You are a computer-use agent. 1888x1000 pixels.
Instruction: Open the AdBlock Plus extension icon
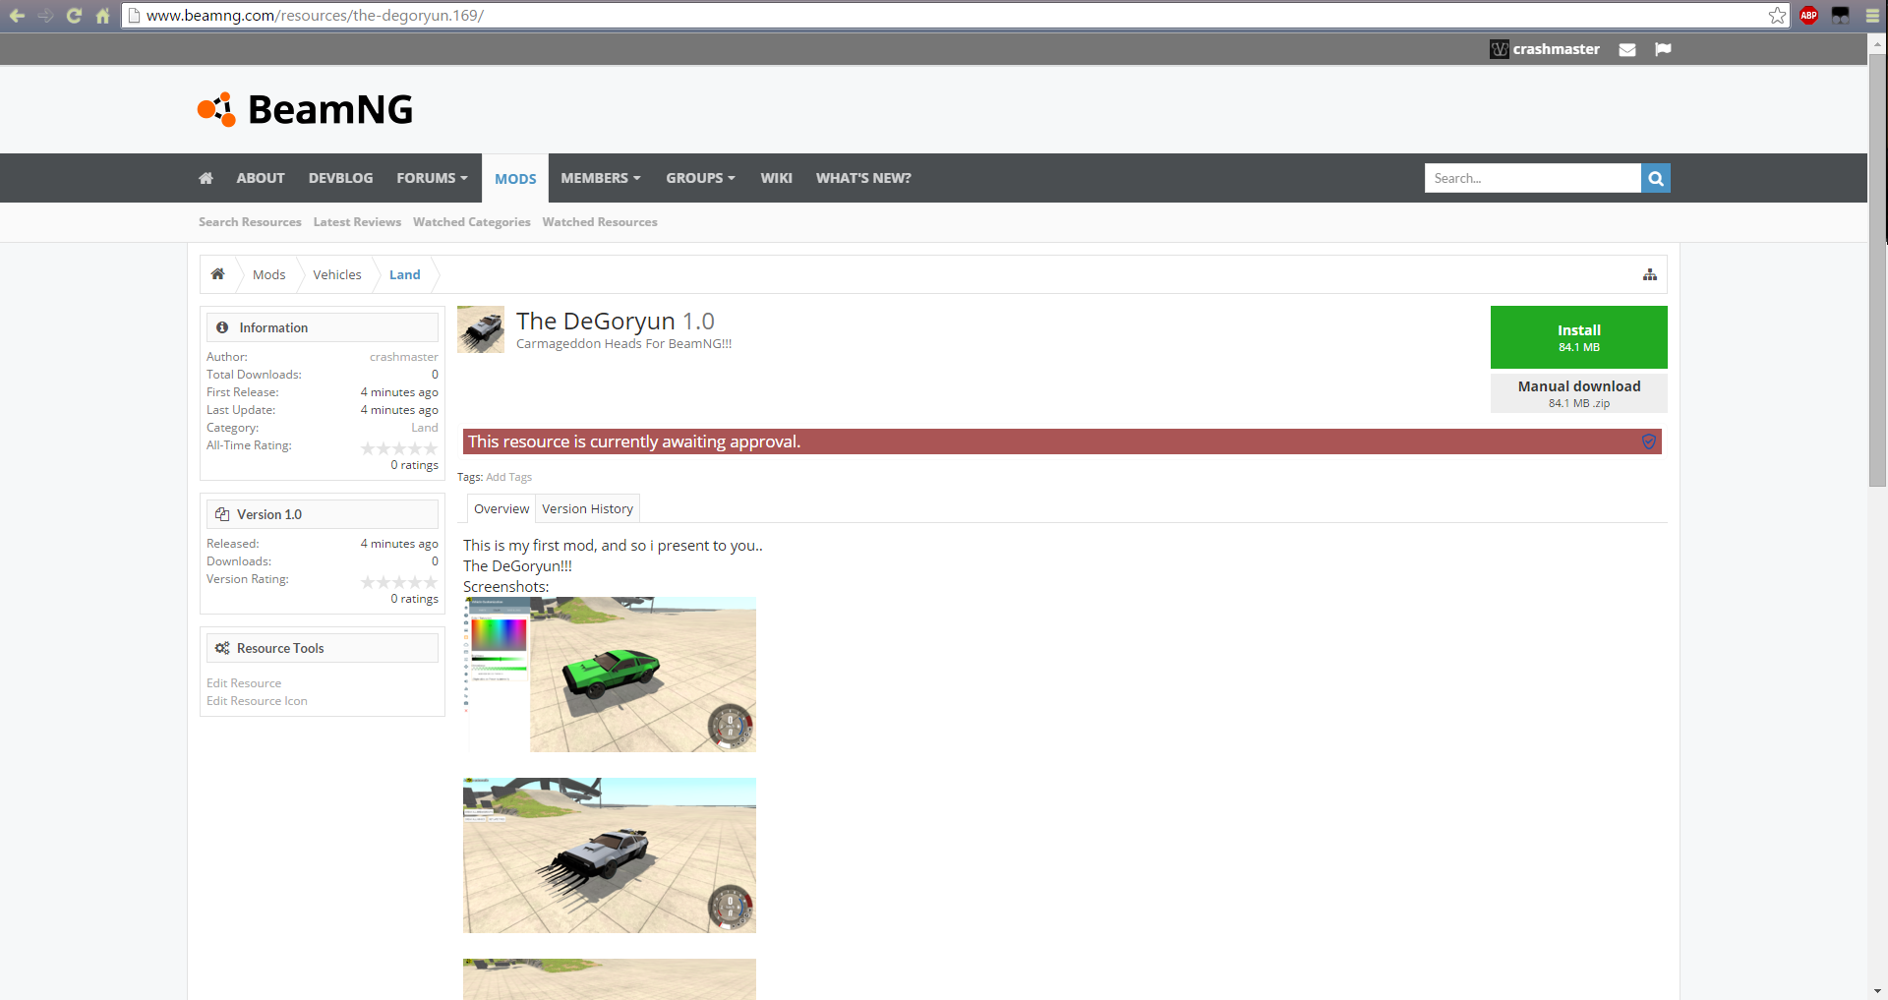pos(1808,16)
